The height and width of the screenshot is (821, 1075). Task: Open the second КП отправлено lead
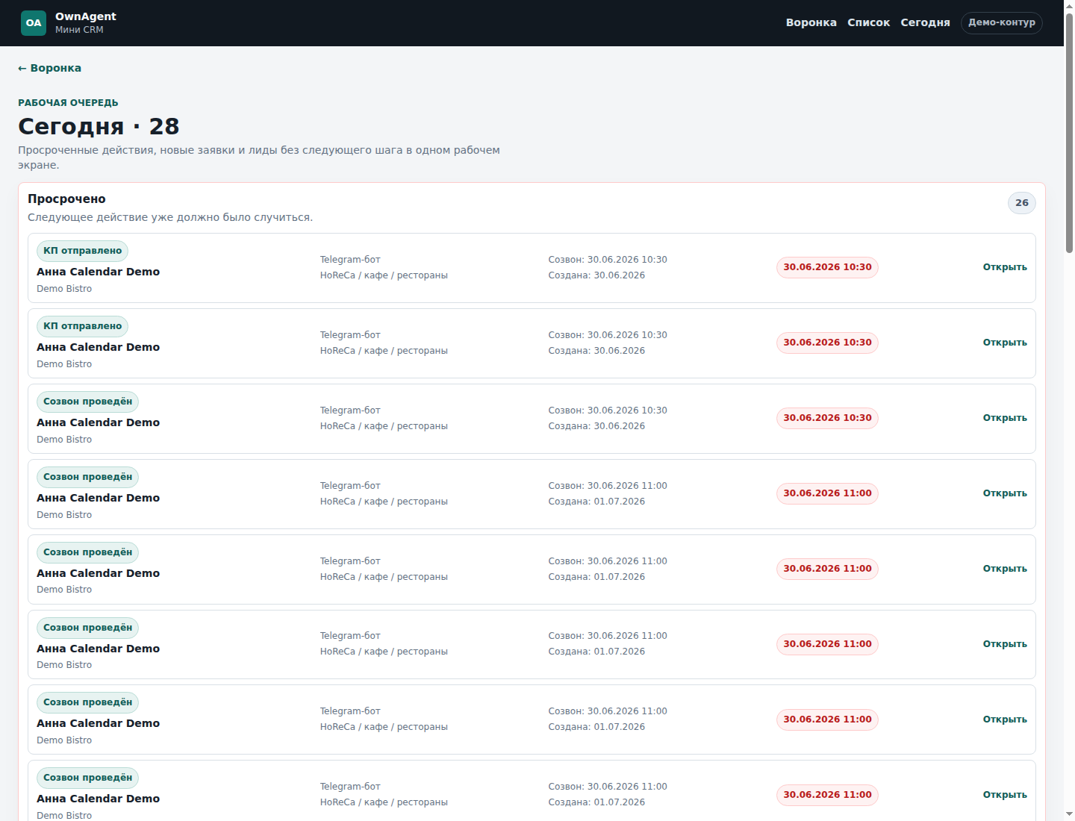(x=1005, y=343)
